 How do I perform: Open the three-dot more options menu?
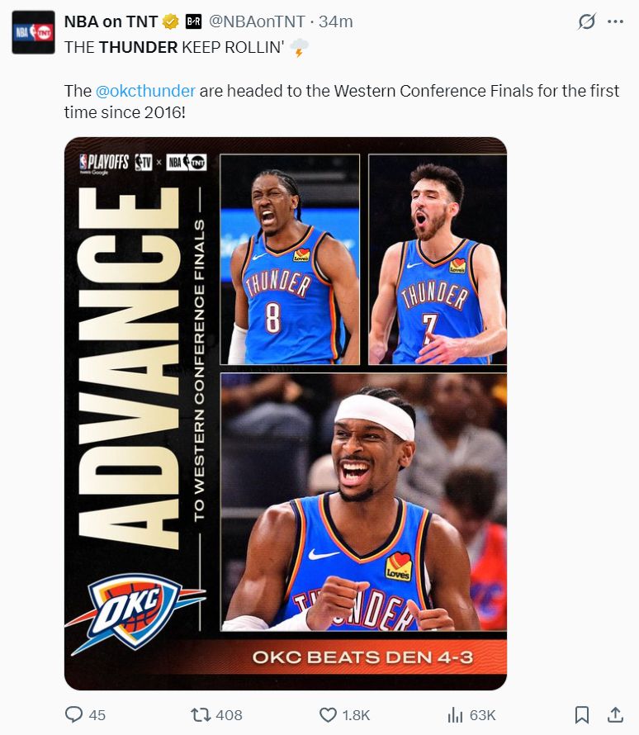[615, 21]
